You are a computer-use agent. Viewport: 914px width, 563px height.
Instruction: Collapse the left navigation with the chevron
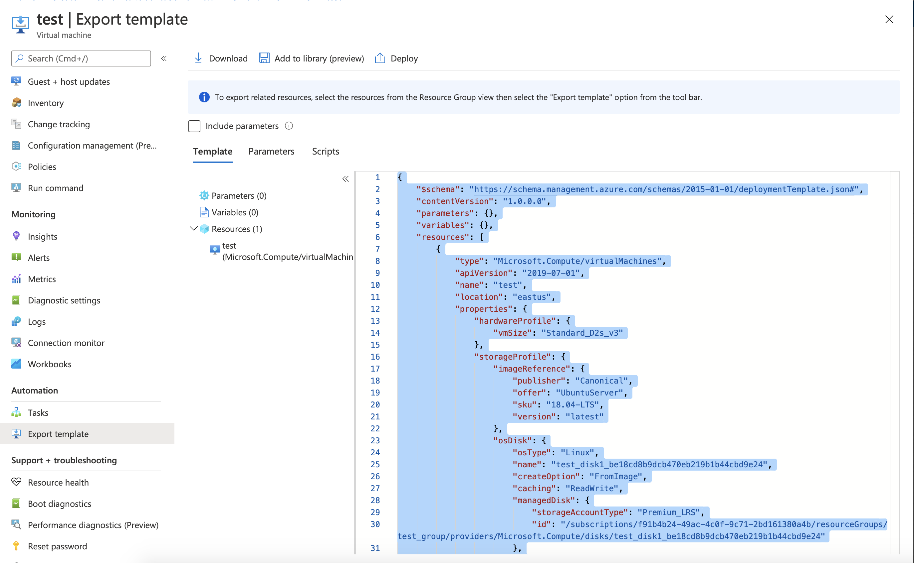164,58
